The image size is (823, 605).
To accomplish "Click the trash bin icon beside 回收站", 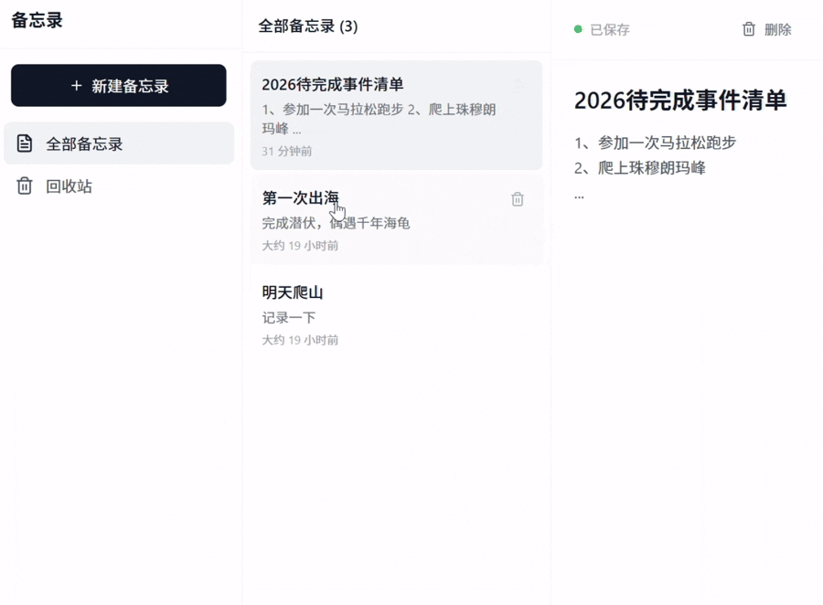I will click(x=25, y=186).
